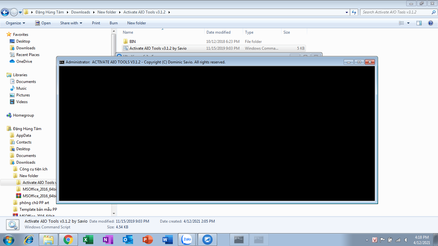Click the volume speaker tray icon
The image size is (438, 246).
(x=406, y=240)
